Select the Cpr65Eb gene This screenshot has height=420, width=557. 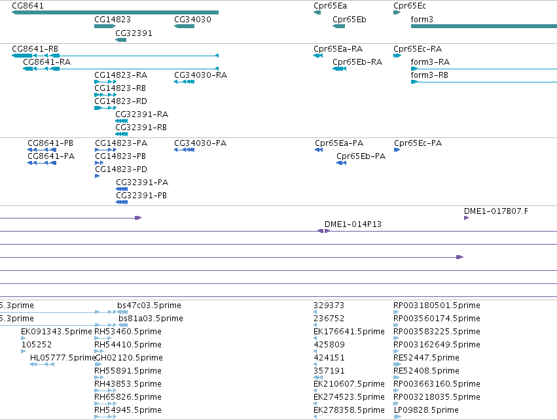pyautogui.click(x=338, y=26)
